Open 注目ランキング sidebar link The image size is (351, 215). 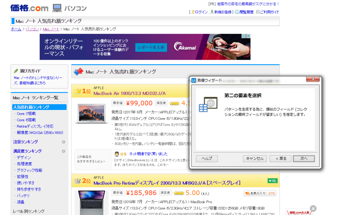click(25, 142)
